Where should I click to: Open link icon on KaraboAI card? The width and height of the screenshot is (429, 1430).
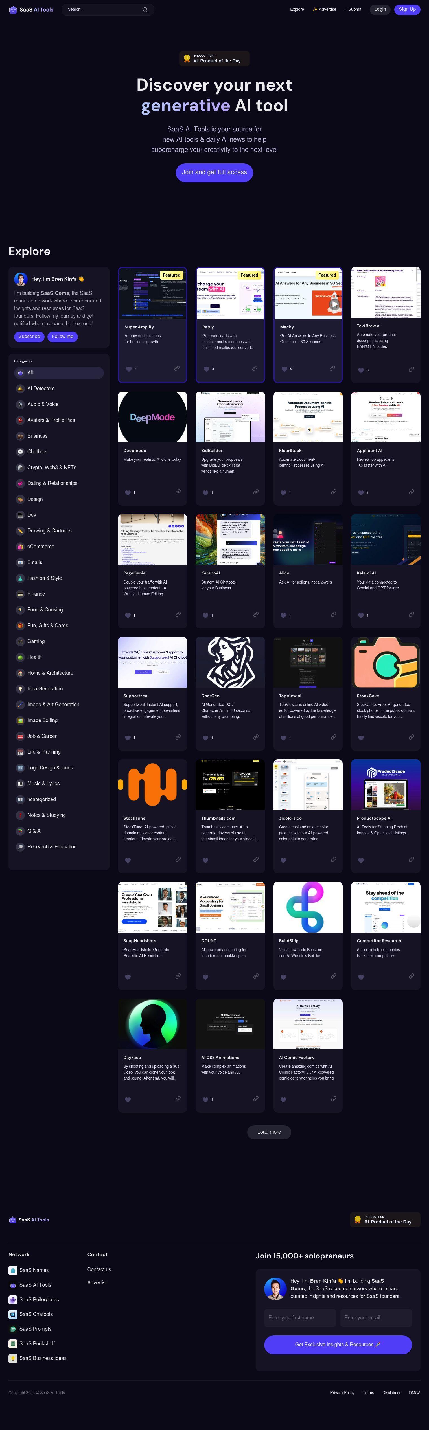(x=255, y=615)
